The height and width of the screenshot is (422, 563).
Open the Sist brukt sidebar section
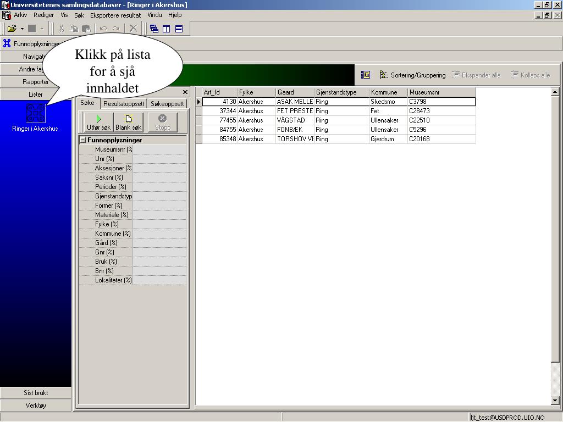point(36,392)
